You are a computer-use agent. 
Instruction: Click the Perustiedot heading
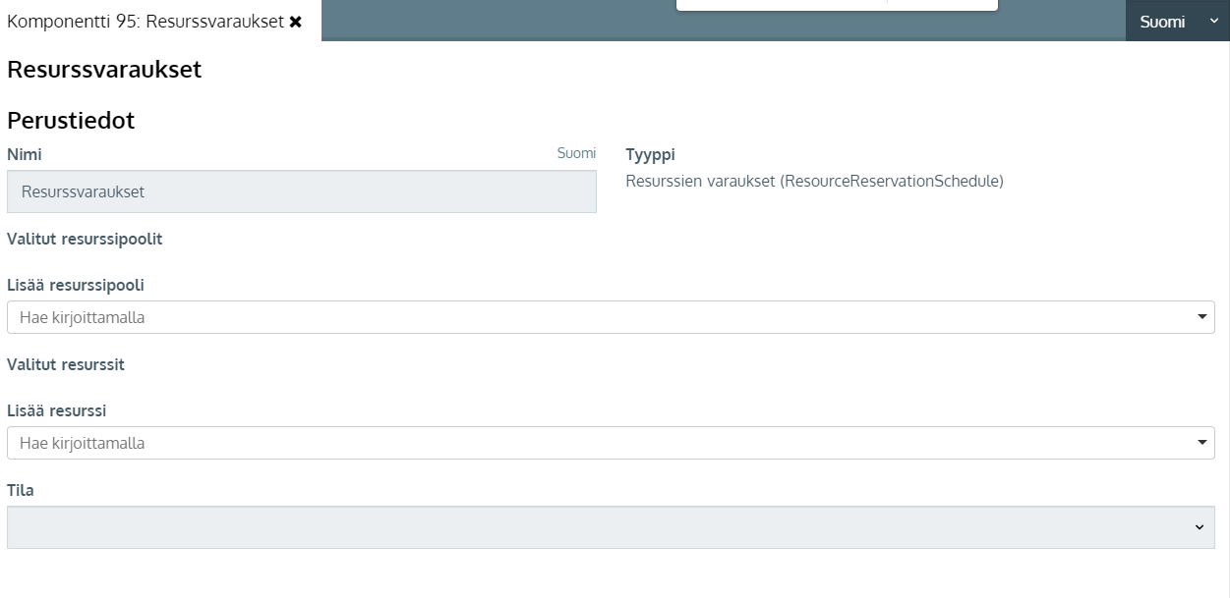point(71,121)
